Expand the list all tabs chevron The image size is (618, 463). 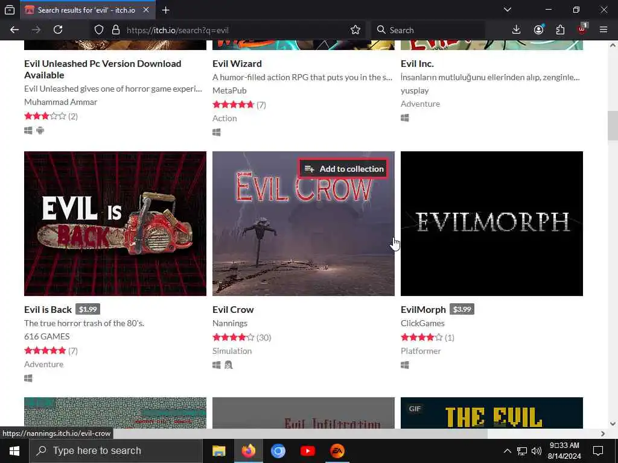click(507, 10)
